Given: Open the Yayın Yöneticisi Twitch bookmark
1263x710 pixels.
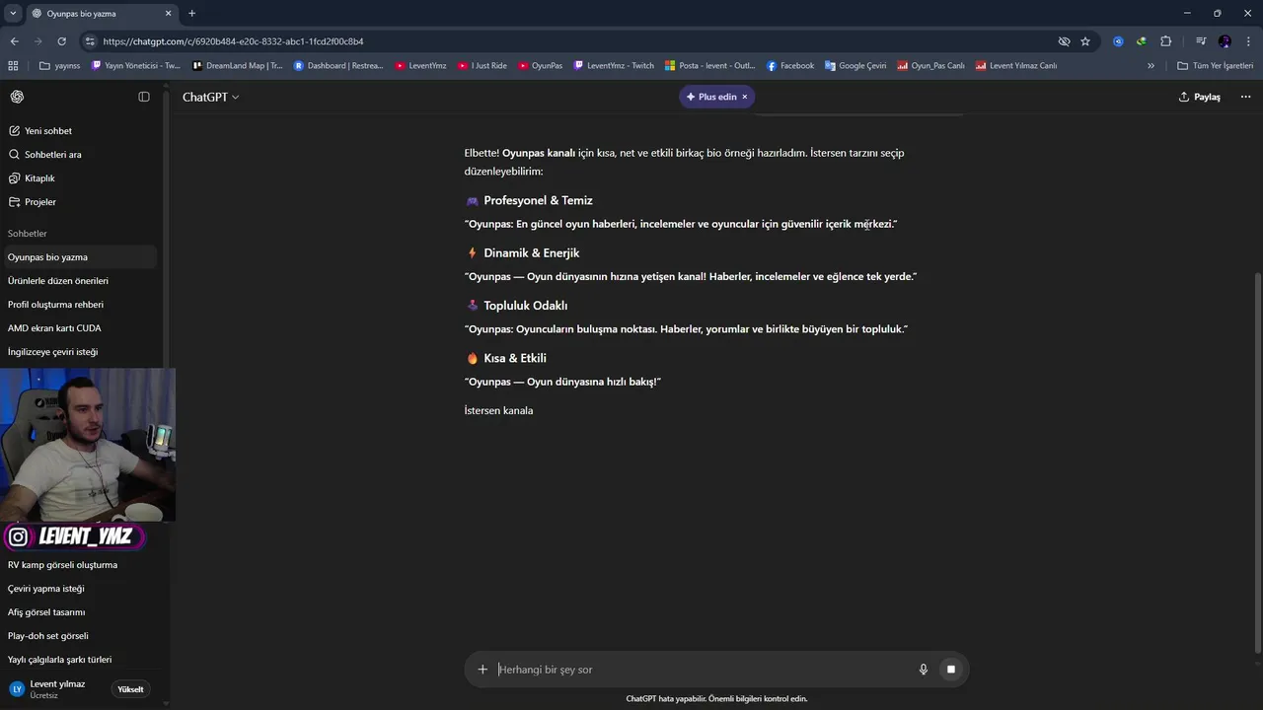Looking at the screenshot, I should coord(136,66).
